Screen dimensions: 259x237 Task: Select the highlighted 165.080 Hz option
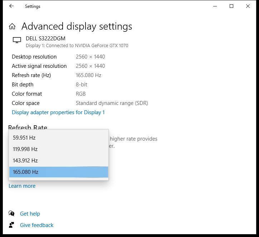pyautogui.click(x=25, y=172)
